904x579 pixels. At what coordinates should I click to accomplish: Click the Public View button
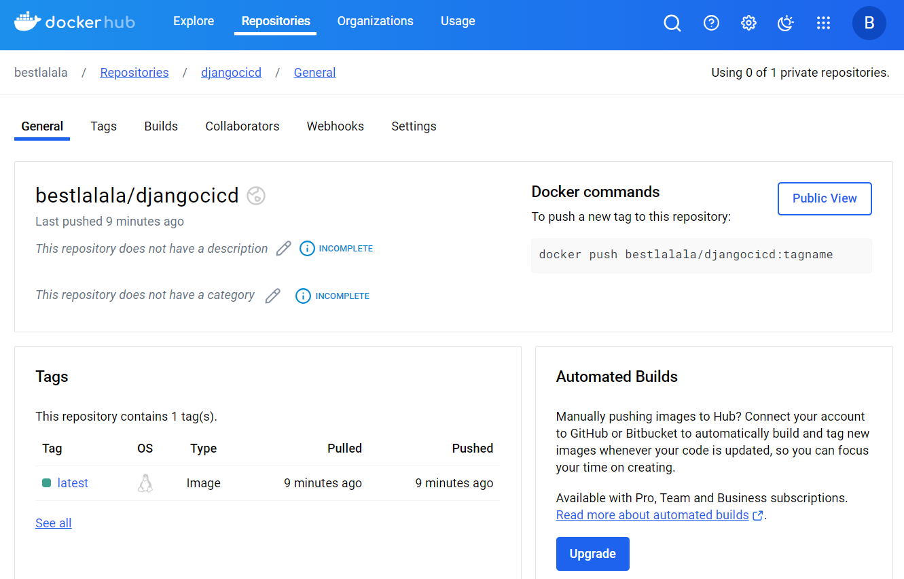tap(825, 198)
